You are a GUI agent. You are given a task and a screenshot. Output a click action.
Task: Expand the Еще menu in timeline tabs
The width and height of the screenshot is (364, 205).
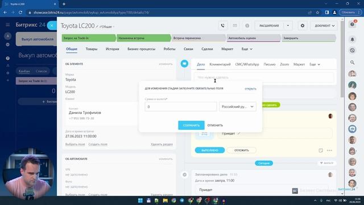click(315, 64)
